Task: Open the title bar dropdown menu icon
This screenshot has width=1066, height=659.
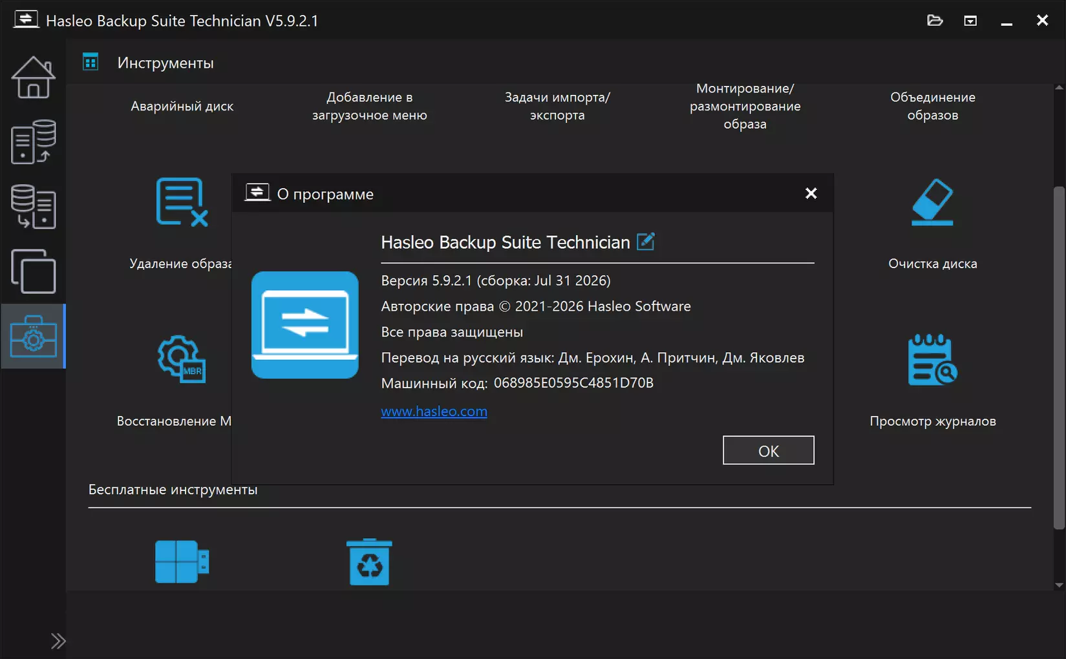Action: click(x=970, y=21)
